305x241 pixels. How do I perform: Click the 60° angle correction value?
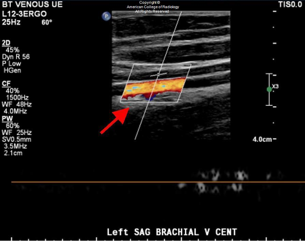click(x=47, y=23)
